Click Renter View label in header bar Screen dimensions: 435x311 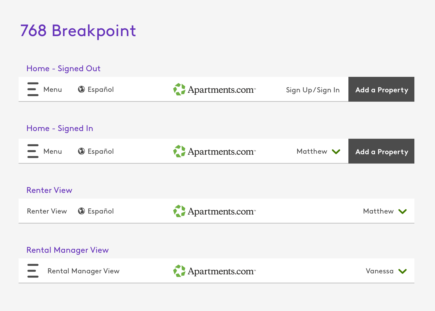(x=47, y=211)
